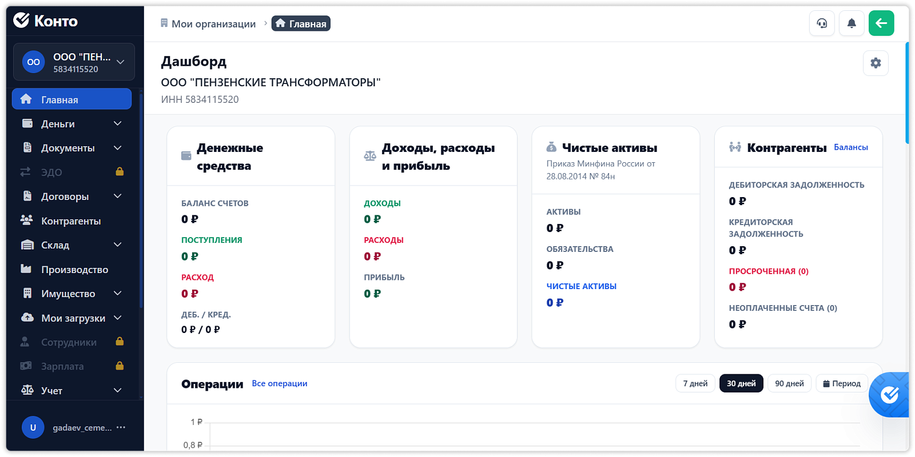The image size is (915, 457).
Task: Click the ПРИБЫЛЬ label
Action: [x=384, y=277]
